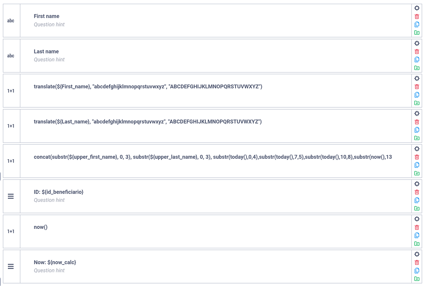Select the Last name question card
The height and width of the screenshot is (286, 425).
pyautogui.click(x=208, y=56)
